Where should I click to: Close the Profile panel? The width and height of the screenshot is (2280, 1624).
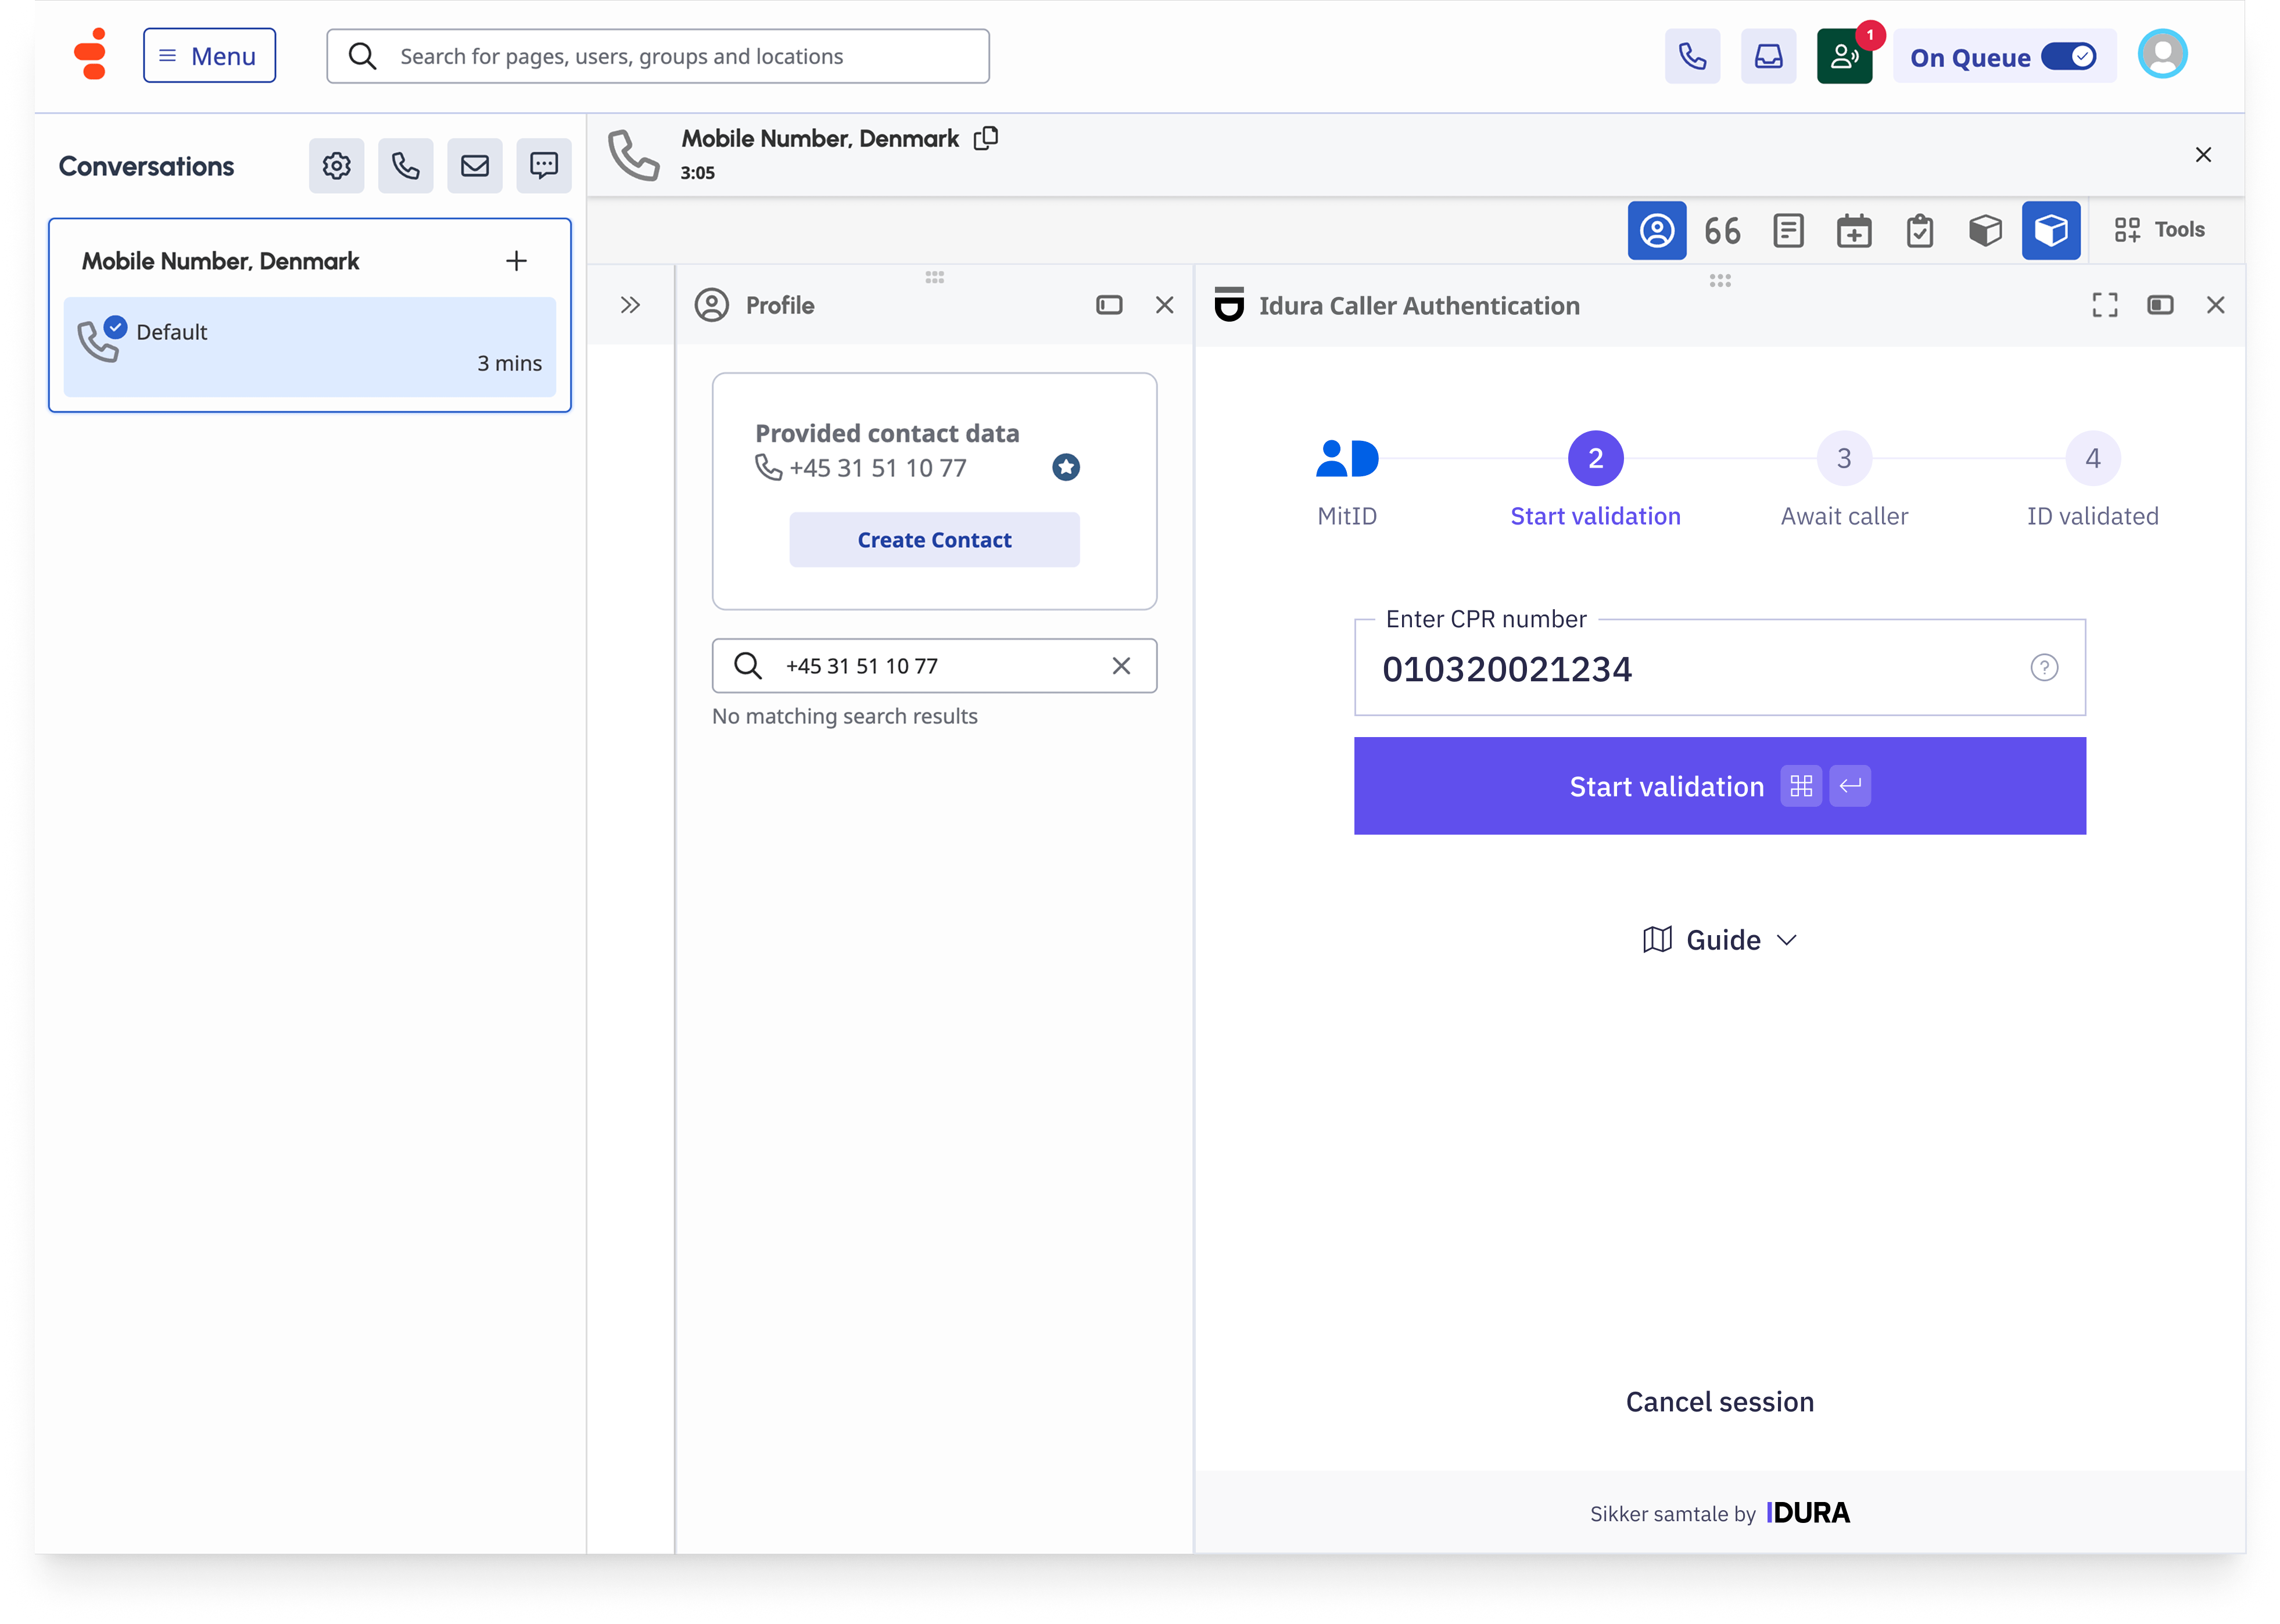pyautogui.click(x=1164, y=305)
